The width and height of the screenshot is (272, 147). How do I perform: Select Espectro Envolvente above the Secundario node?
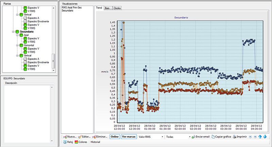[38, 21]
